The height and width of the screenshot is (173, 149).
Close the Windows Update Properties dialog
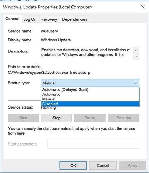click(x=143, y=7)
